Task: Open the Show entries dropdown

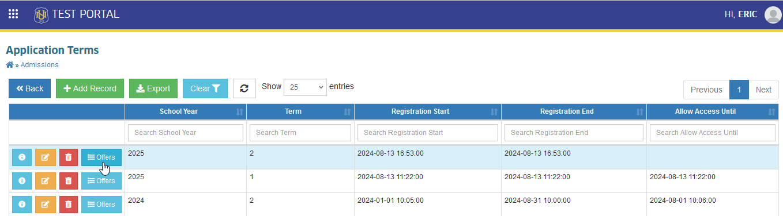Action: pos(305,87)
